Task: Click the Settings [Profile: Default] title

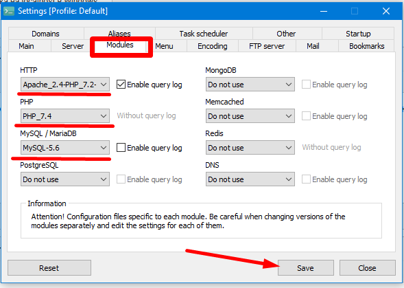Action: pos(62,11)
